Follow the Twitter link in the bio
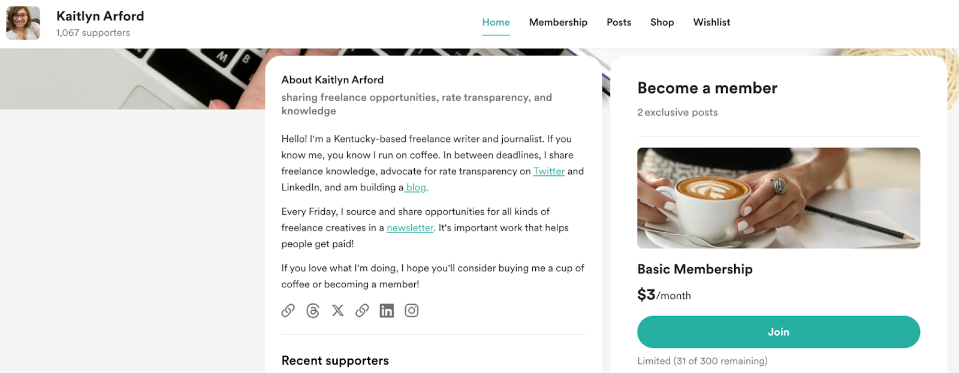This screenshot has height=373, width=959. tap(549, 171)
